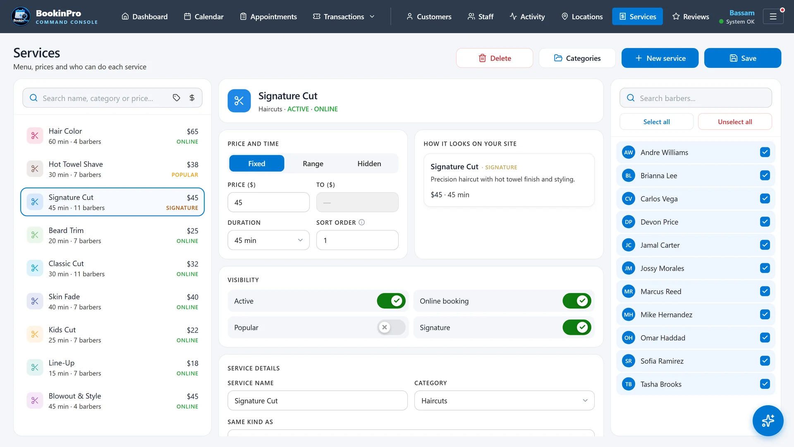Click the Price ($) input field
794x447 pixels.
coord(268,202)
